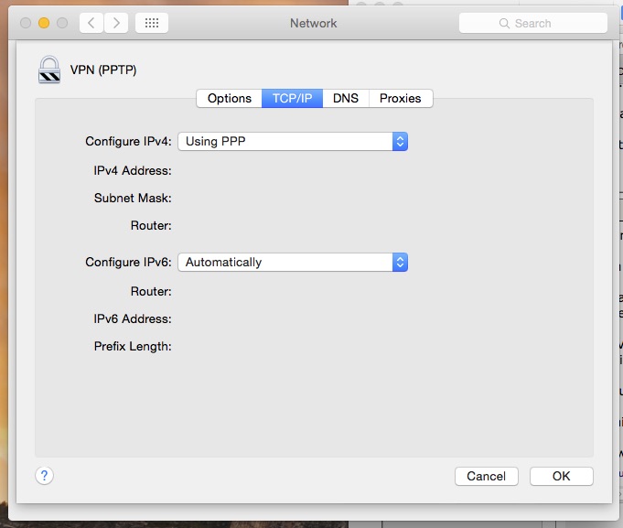Image resolution: width=623 pixels, height=528 pixels.
Task: Open help with the question mark
Action: tap(44, 476)
